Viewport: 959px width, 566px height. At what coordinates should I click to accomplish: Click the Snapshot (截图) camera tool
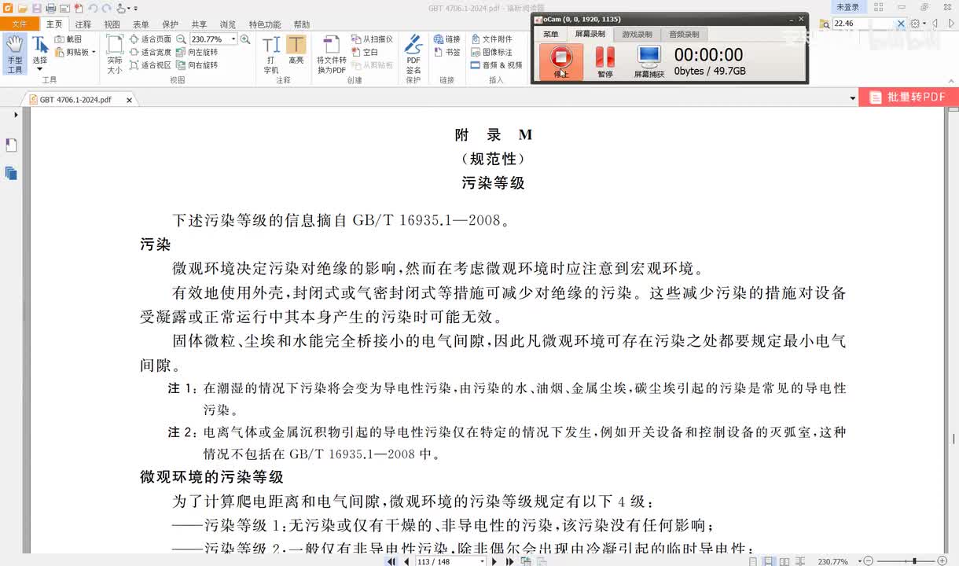point(68,39)
